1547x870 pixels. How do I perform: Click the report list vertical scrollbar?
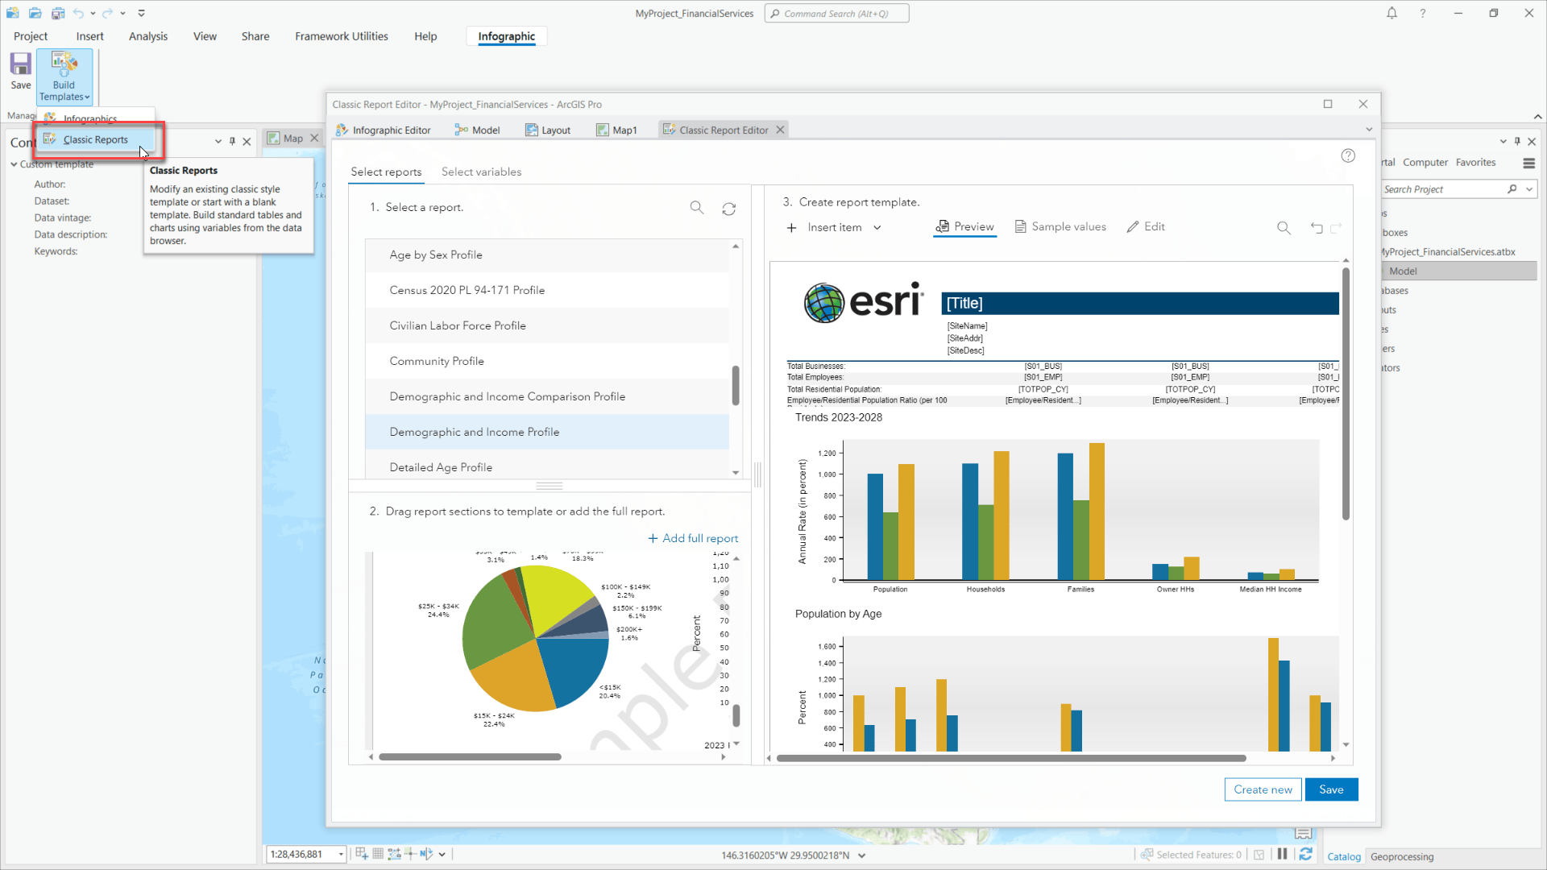pyautogui.click(x=735, y=385)
